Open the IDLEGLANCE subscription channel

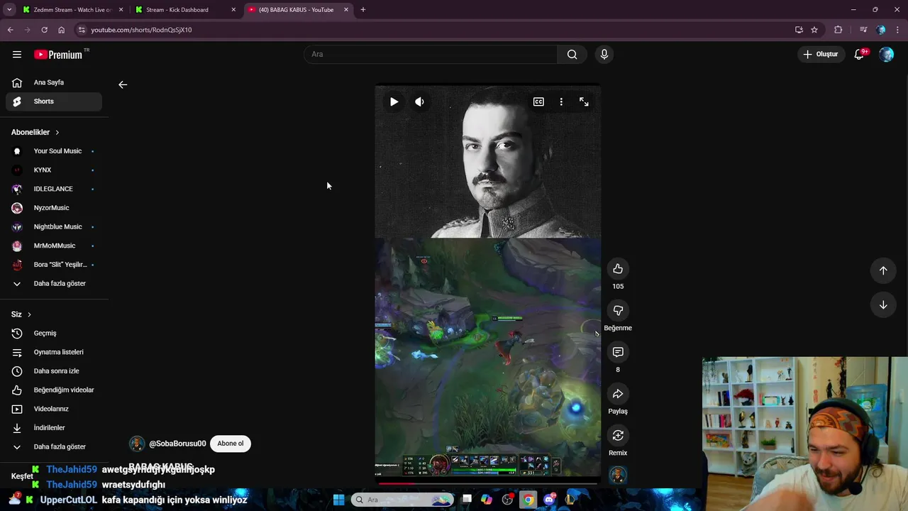coord(54,189)
